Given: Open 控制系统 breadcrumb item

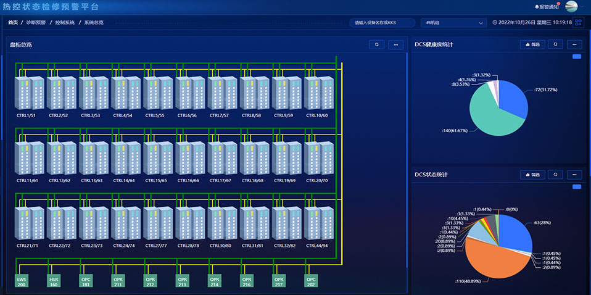Looking at the screenshot, I should (x=65, y=23).
